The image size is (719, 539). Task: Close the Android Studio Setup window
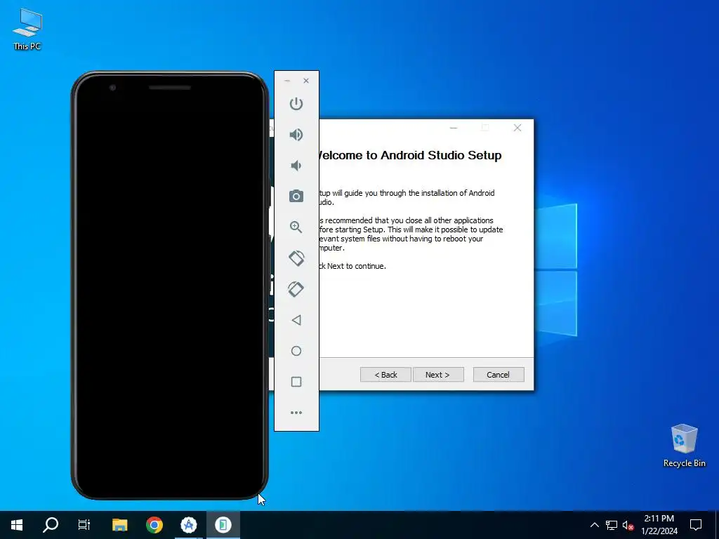(x=517, y=128)
